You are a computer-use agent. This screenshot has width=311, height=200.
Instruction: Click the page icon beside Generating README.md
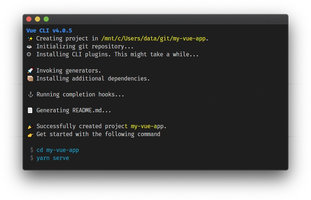pyautogui.click(x=30, y=110)
